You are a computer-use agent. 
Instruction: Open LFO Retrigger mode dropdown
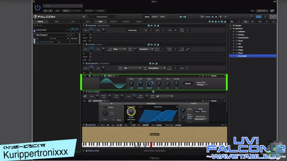point(201,85)
